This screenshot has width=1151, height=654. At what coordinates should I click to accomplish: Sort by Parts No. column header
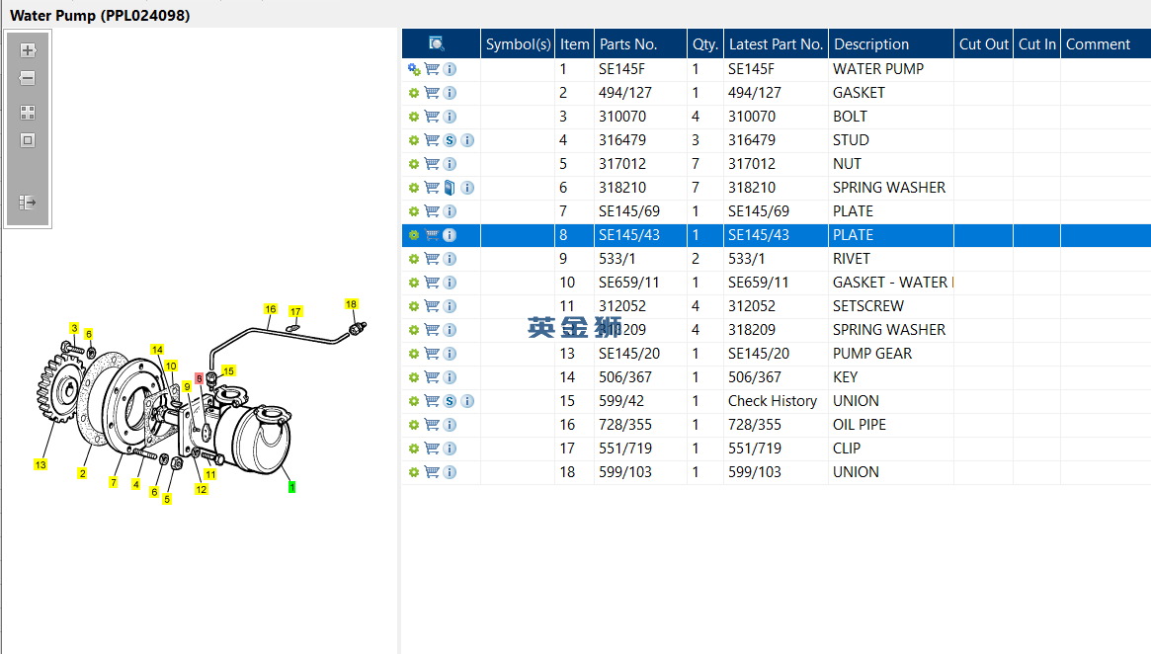coord(641,44)
